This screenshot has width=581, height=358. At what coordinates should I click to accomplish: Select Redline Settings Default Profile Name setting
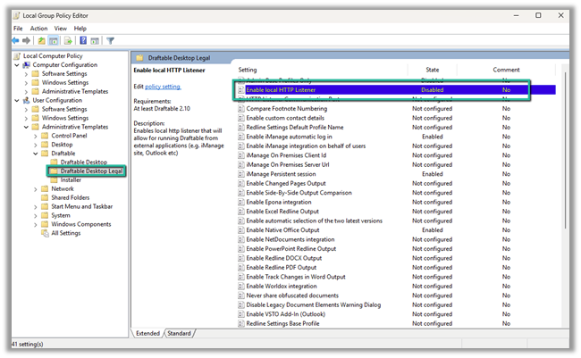tap(295, 128)
